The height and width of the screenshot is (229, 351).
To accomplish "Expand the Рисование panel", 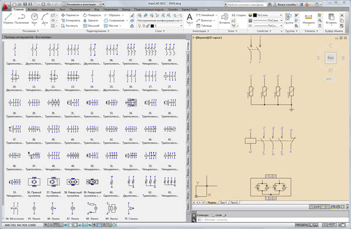I will click(30, 31).
